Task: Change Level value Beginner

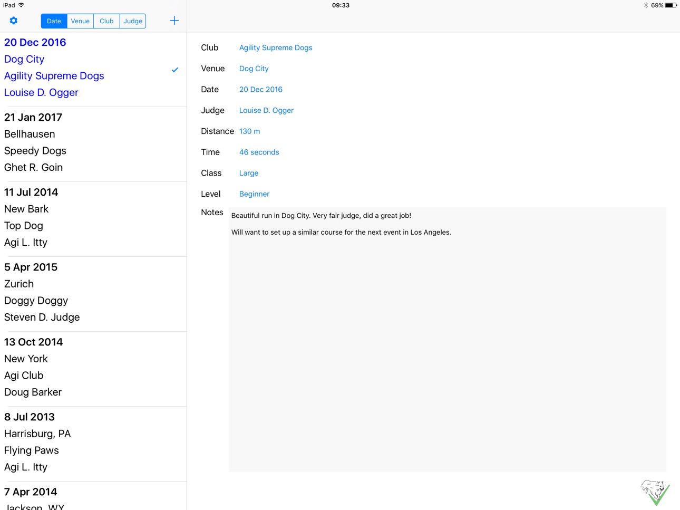Action: click(x=254, y=194)
